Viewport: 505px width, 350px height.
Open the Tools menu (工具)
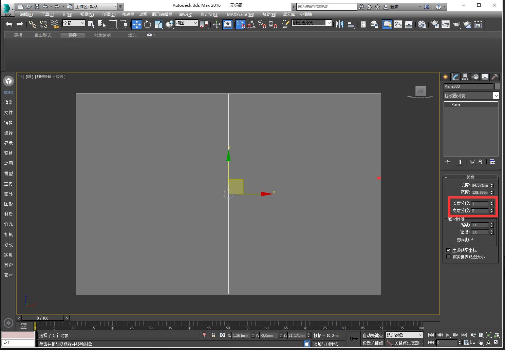[48, 15]
